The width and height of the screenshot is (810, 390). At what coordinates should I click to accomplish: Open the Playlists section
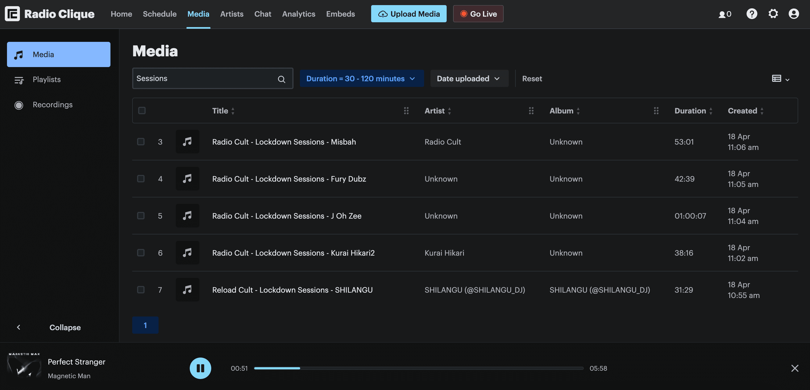46,79
